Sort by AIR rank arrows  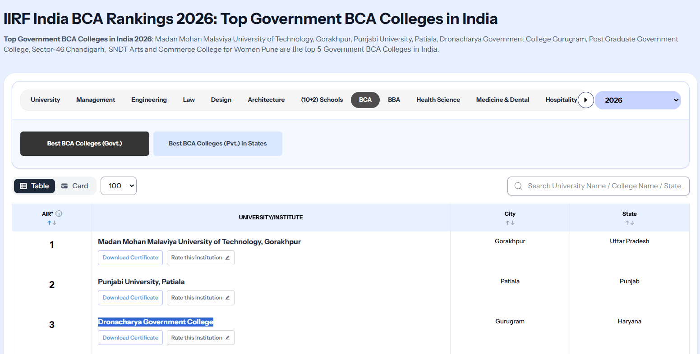tap(52, 223)
